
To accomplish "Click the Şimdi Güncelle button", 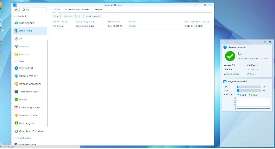I will pos(93,16).
